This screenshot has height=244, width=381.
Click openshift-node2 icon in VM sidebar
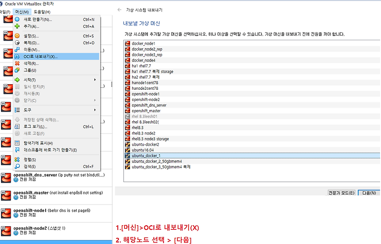[6, 231]
